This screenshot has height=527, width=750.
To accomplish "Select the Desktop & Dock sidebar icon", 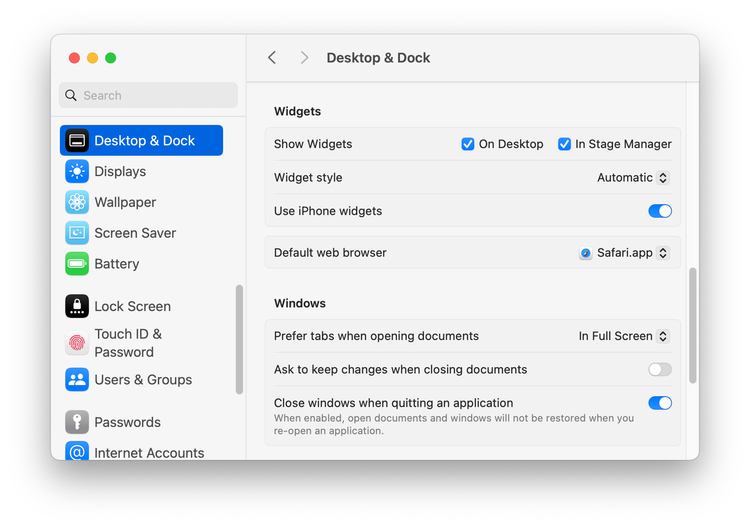I will (x=77, y=140).
